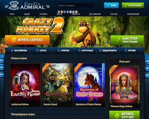Sign in using the Twitter bird icon

click(x=70, y=12)
